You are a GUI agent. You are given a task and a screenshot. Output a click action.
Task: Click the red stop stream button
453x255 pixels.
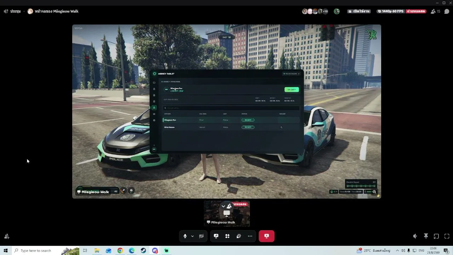click(x=266, y=236)
